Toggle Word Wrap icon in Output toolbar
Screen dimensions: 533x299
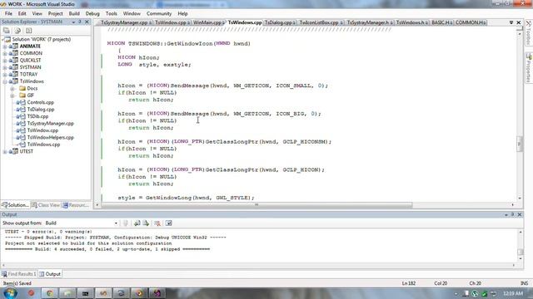coord(168,223)
